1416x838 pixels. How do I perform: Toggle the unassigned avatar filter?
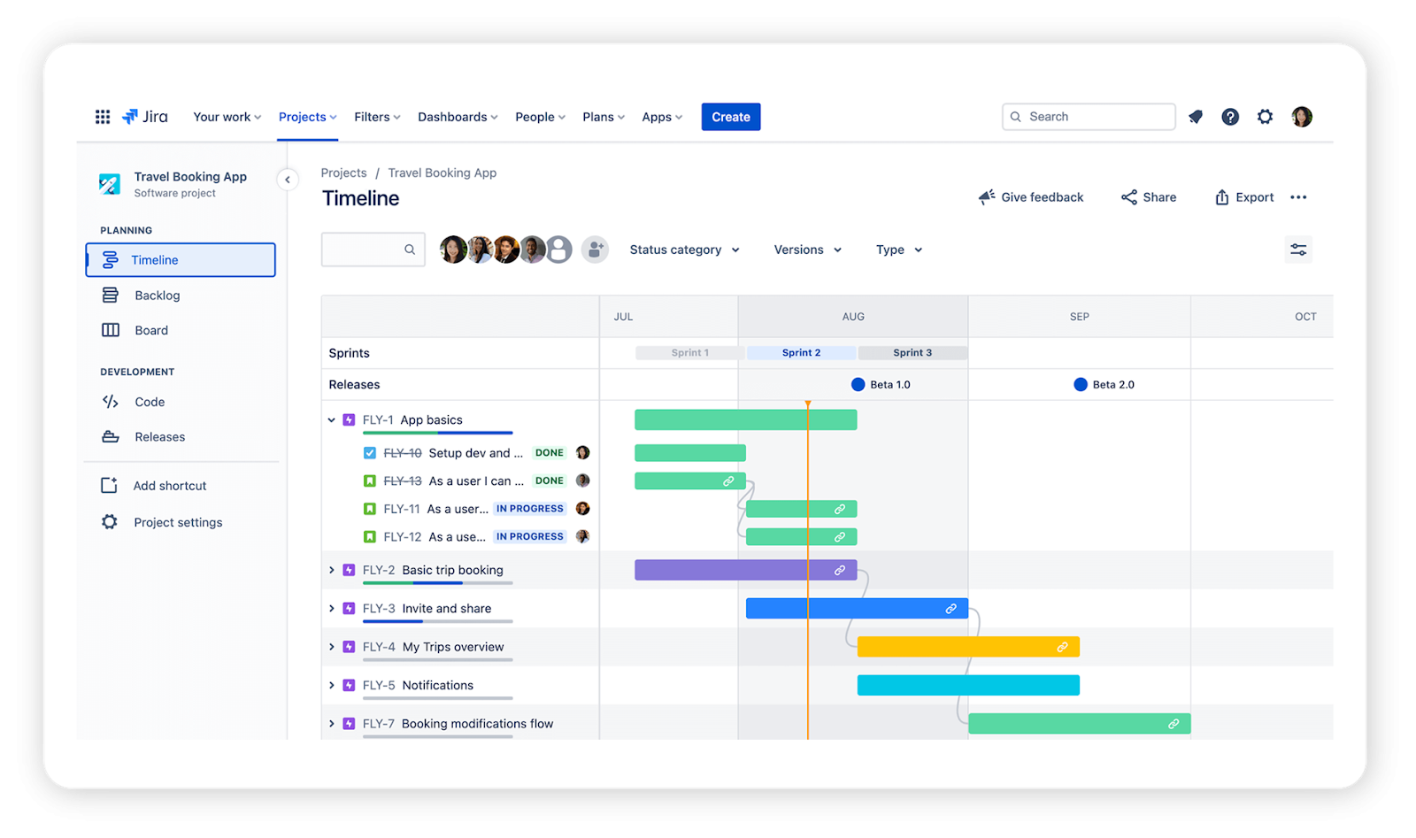click(559, 249)
